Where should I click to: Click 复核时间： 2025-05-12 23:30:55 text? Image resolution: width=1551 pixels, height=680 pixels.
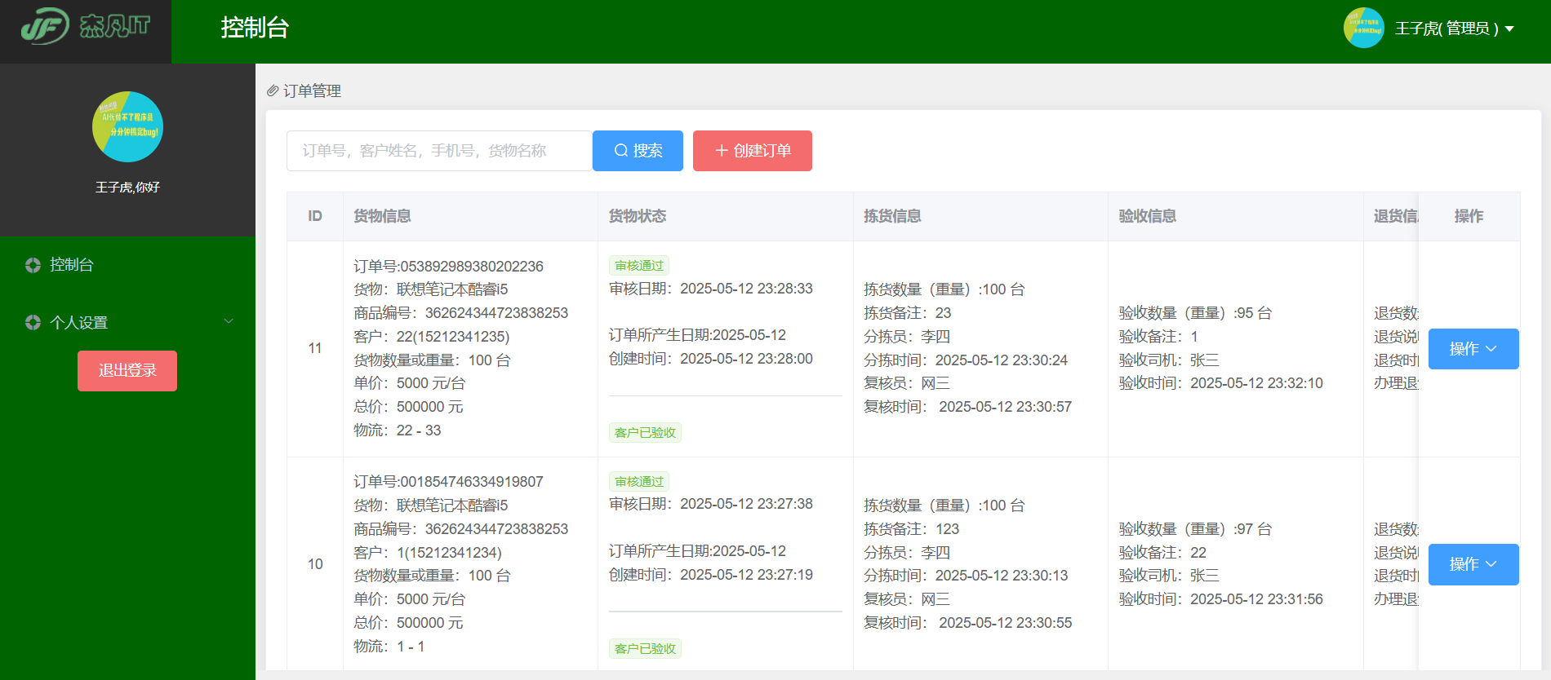coord(968,623)
